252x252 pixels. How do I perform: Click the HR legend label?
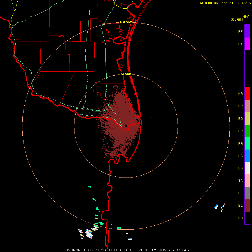[x=240, y=131]
